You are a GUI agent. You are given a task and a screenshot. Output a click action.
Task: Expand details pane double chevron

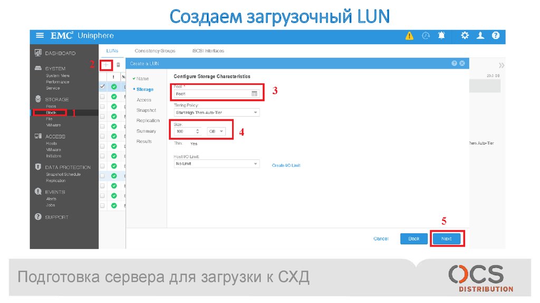pyautogui.click(x=502, y=65)
